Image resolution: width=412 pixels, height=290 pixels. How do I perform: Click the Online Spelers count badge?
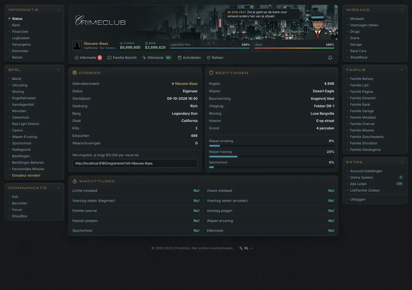tap(401, 177)
